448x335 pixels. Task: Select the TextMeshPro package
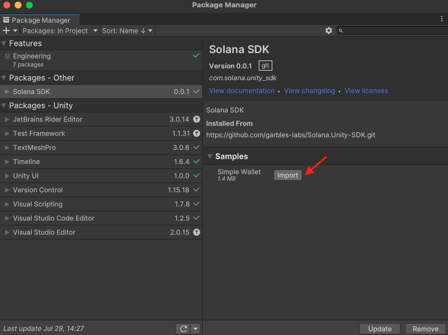click(x=101, y=147)
